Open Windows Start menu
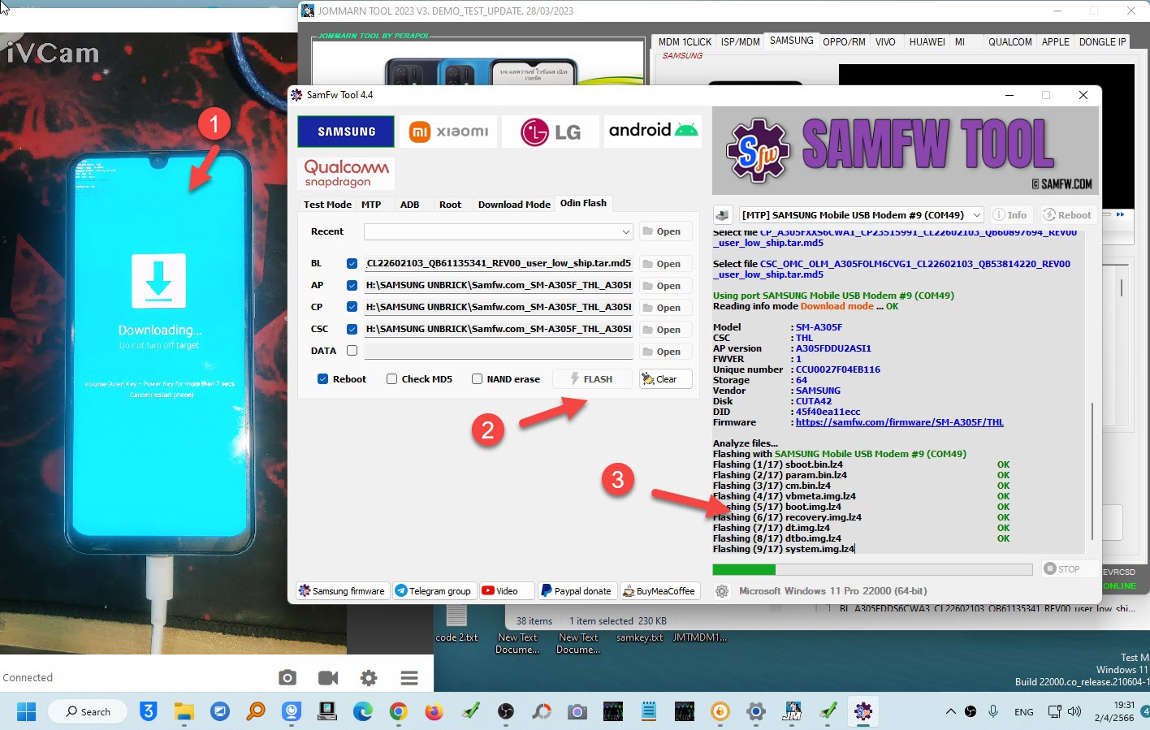 pos(26,712)
